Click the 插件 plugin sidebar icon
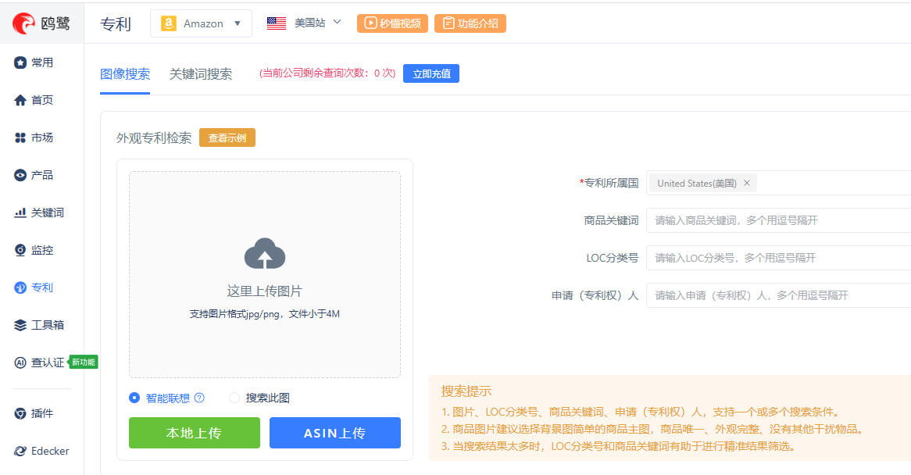Viewport: 911px width, 475px height. [x=36, y=413]
